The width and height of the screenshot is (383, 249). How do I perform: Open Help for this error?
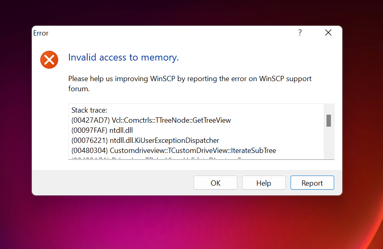264,183
